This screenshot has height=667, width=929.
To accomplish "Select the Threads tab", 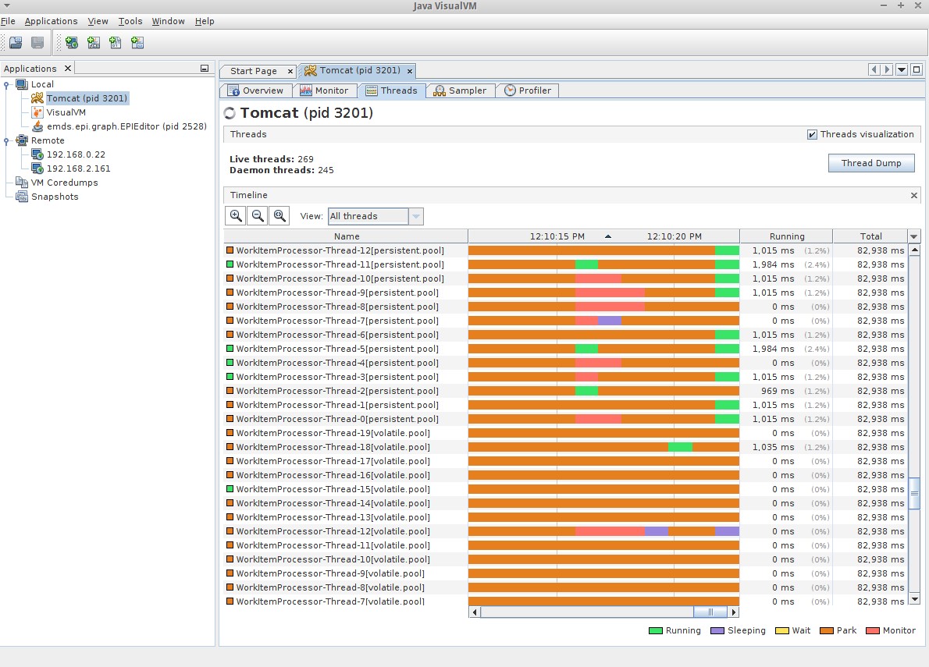I will 392,90.
